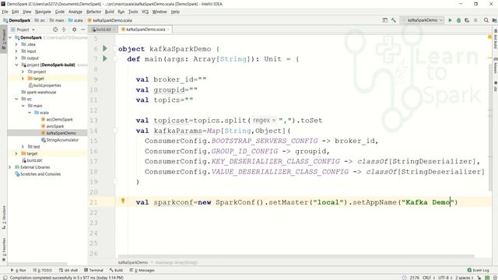This screenshot has height=280, width=498.
Task: Collapse the DemoSpark root node
Action: (x=10, y=37)
